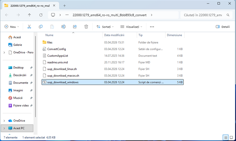The image size is (236, 141).
Task: Click the Copy icon in toolbar
Action: click(x=41, y=27)
